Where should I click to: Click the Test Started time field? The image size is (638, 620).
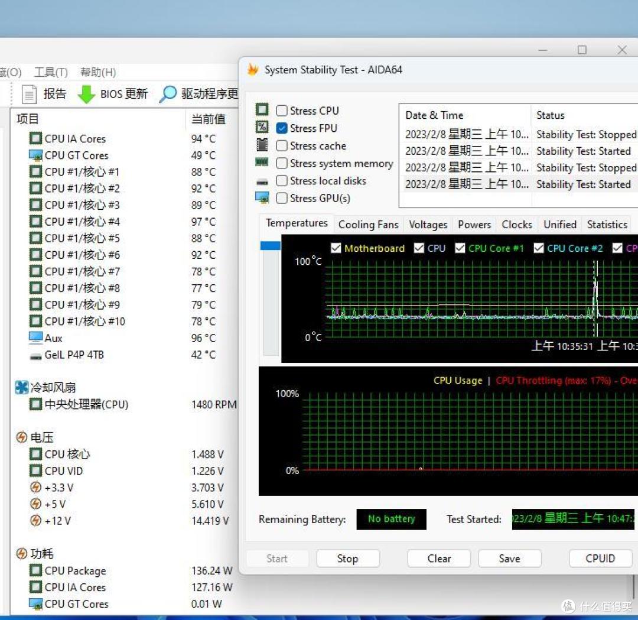[573, 519]
